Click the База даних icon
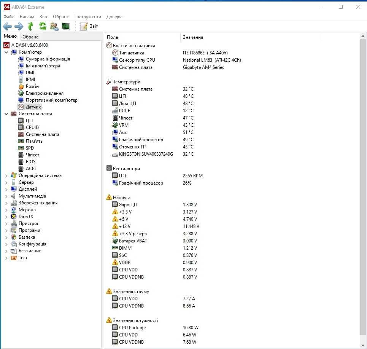 (14, 251)
